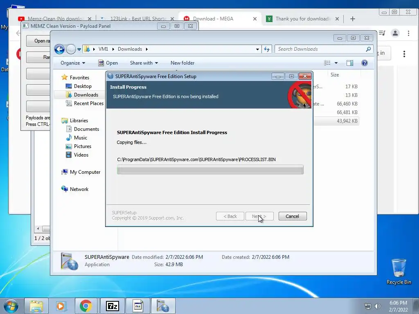Click the page's three-dot options menu
This screenshot has height=314, width=419.
tap(404, 54)
